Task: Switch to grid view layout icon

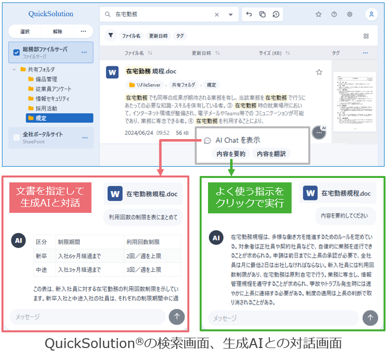Action: tap(366, 36)
